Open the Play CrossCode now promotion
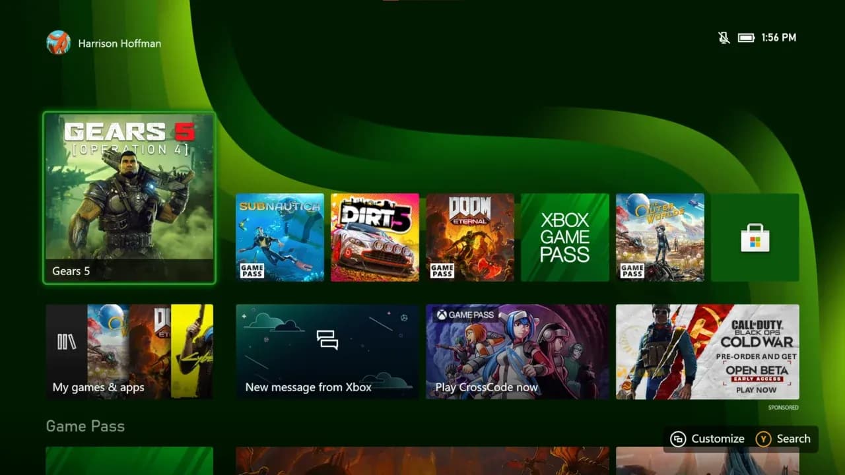Image resolution: width=845 pixels, height=475 pixels. pyautogui.click(x=516, y=352)
